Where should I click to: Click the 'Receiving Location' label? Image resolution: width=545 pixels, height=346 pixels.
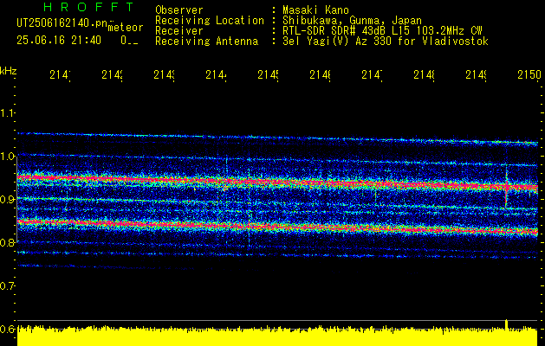pos(210,21)
